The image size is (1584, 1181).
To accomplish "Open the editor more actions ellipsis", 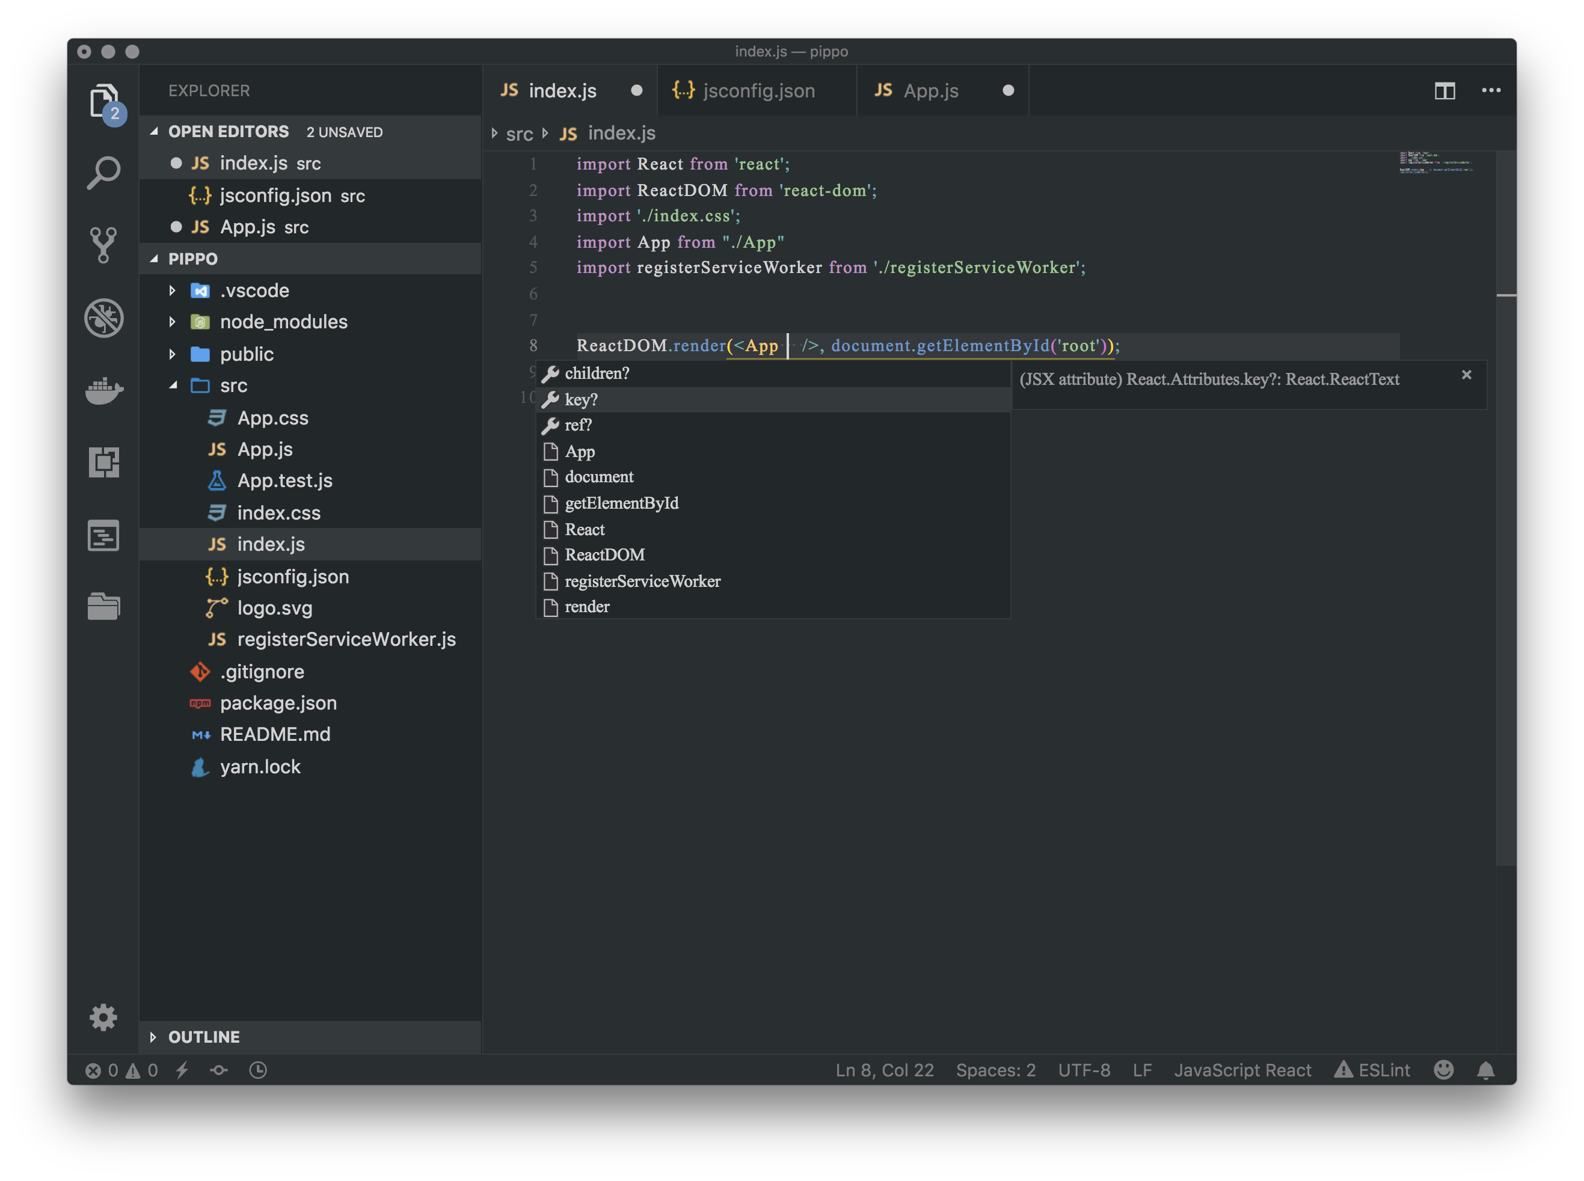I will coord(1491,91).
